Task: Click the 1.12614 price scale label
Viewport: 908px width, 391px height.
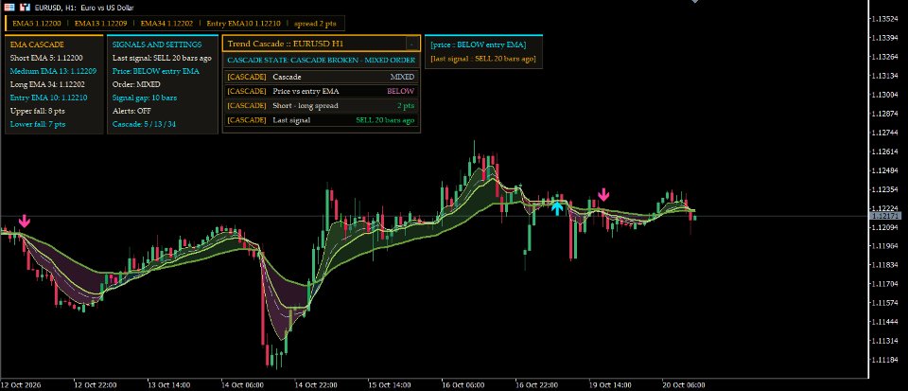Action: coord(884,151)
